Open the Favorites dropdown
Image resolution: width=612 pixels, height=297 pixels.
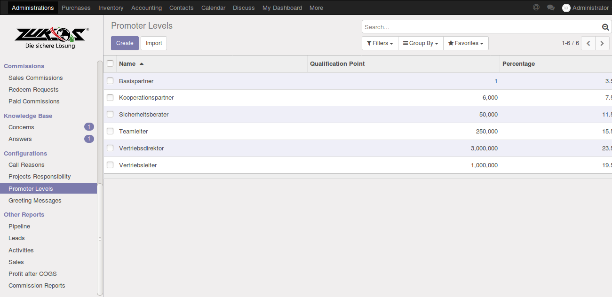click(x=466, y=43)
